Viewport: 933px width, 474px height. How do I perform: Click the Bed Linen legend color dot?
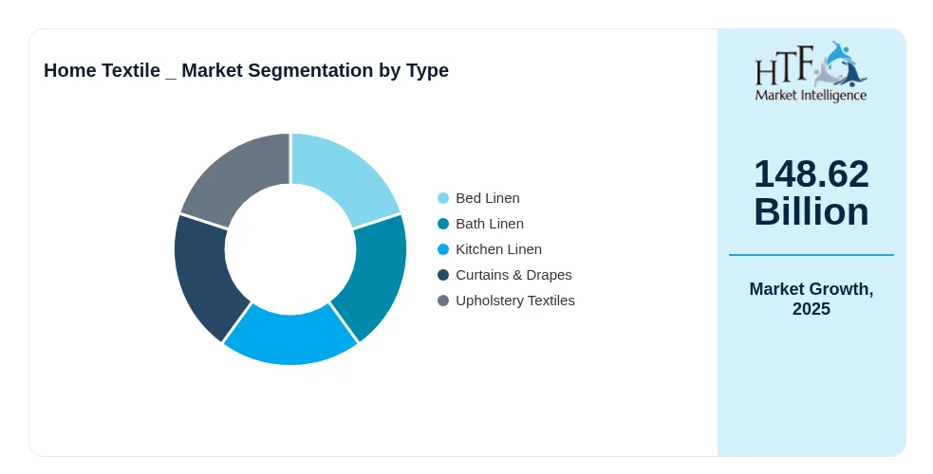(443, 198)
